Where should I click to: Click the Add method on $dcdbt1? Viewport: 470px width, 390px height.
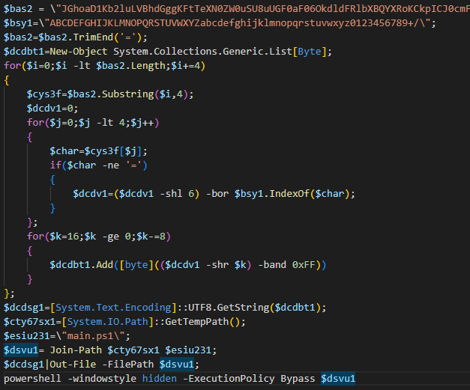pyautogui.click(x=105, y=265)
